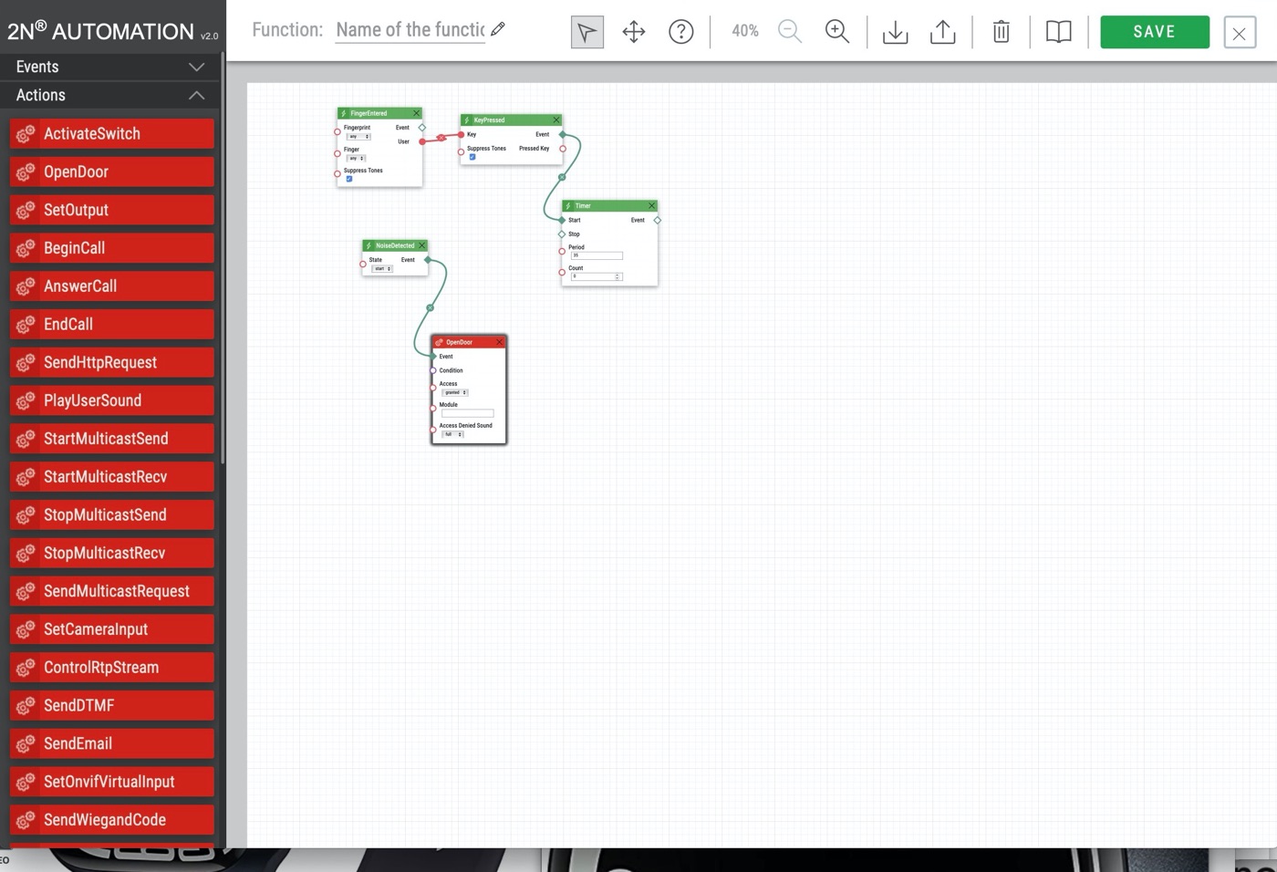
Task: Open the manual book icon
Action: click(x=1058, y=32)
